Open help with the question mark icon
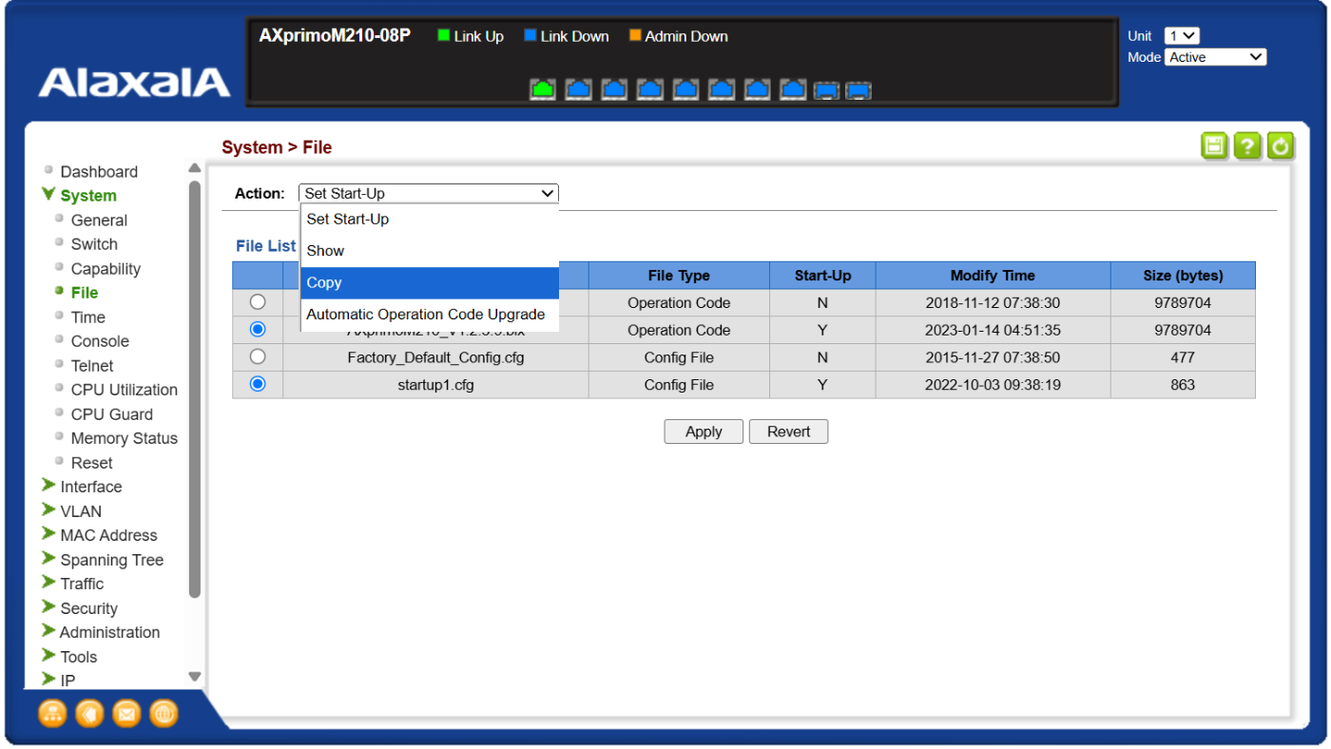 [1247, 146]
